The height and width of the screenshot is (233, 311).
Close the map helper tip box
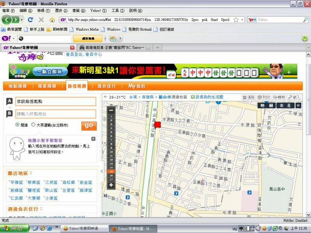tap(93, 139)
